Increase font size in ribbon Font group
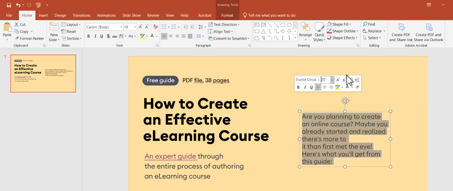The height and width of the screenshot is (191, 453). (141, 27)
